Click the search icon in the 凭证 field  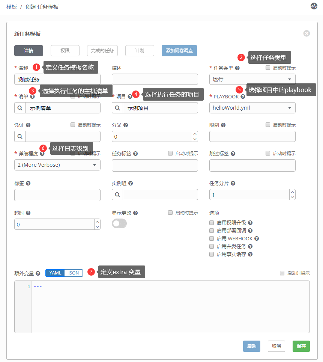[20, 136]
